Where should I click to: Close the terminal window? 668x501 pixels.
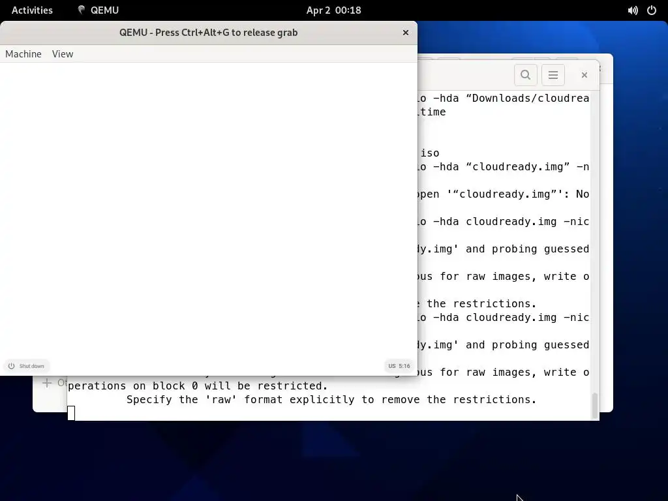click(x=584, y=75)
